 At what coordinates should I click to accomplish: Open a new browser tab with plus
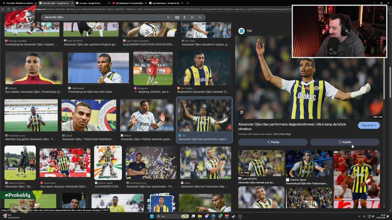(188, 3)
